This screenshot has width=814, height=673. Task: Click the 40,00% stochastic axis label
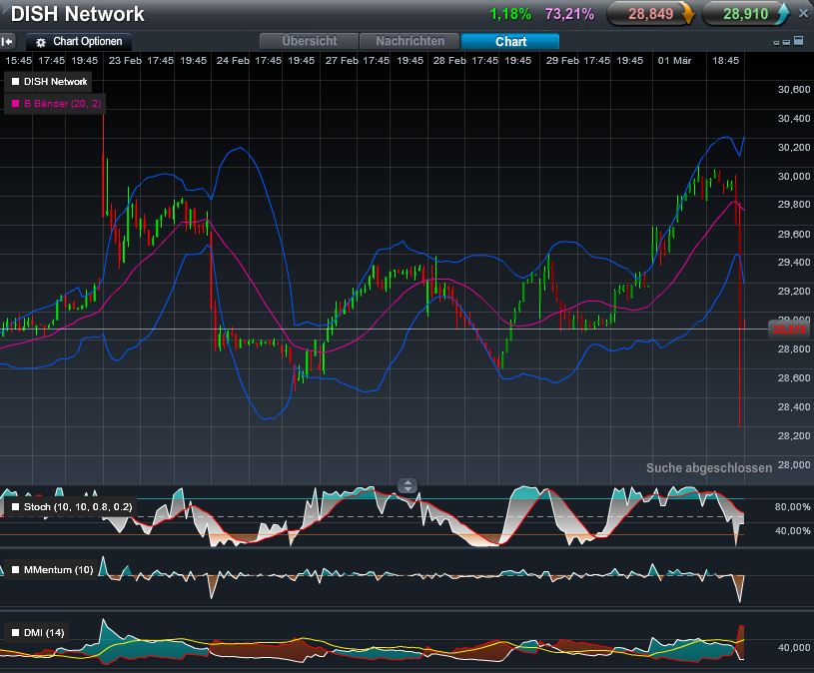[x=792, y=531]
